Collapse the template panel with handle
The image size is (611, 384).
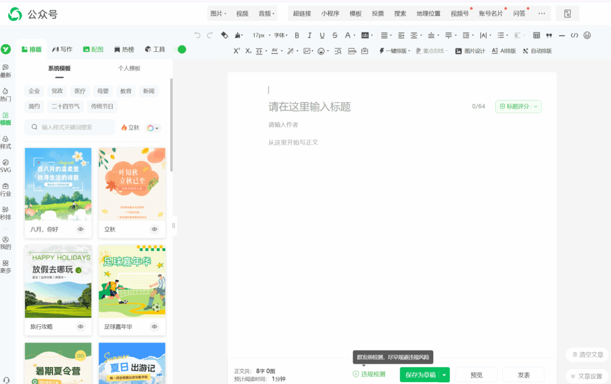[x=174, y=225]
